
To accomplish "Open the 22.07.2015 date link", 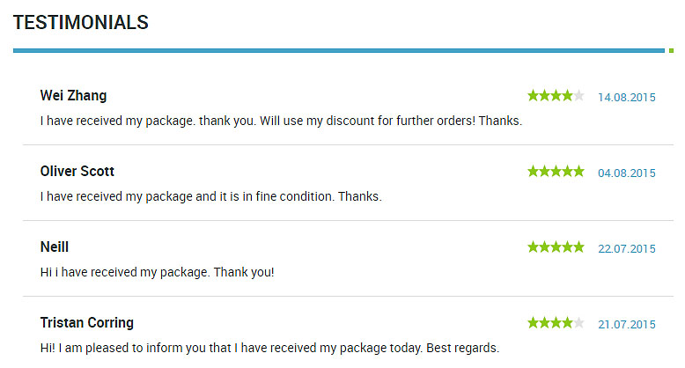I will point(627,248).
